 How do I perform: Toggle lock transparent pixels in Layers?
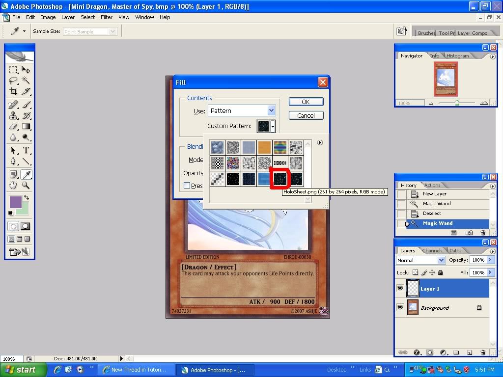(x=415, y=272)
